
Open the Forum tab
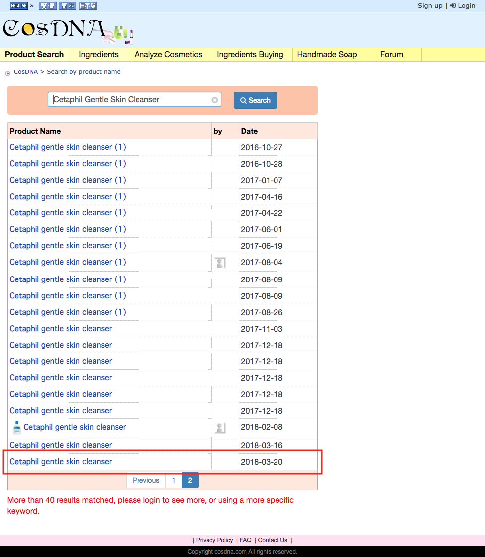coord(392,54)
